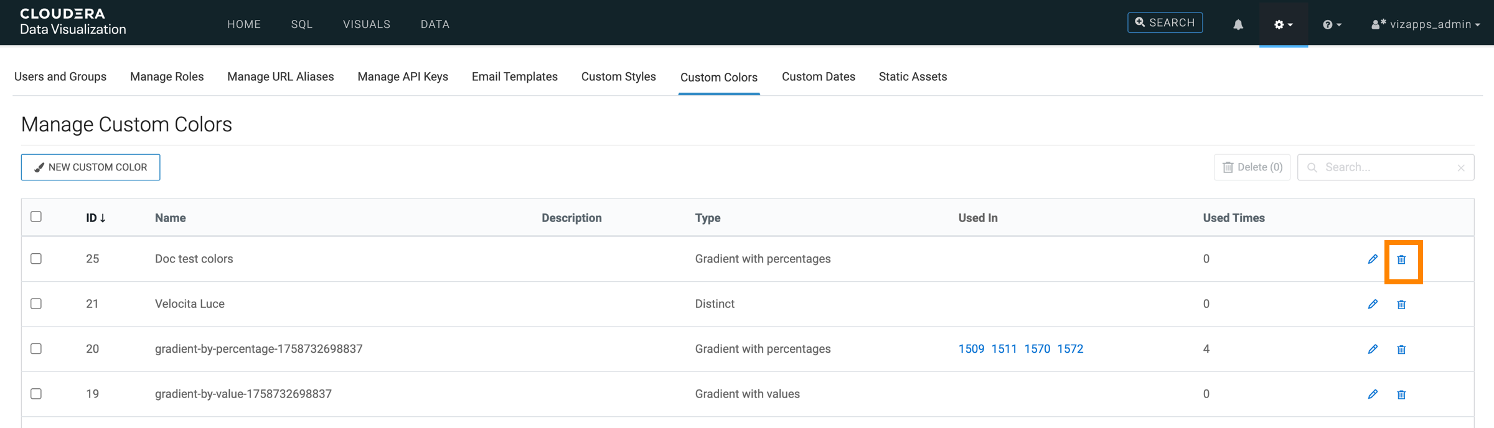
Task: Open the gear settings dropdown
Action: point(1283,24)
